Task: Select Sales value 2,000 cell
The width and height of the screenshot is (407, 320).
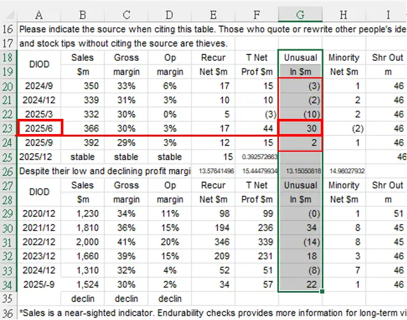Action: tap(83, 242)
